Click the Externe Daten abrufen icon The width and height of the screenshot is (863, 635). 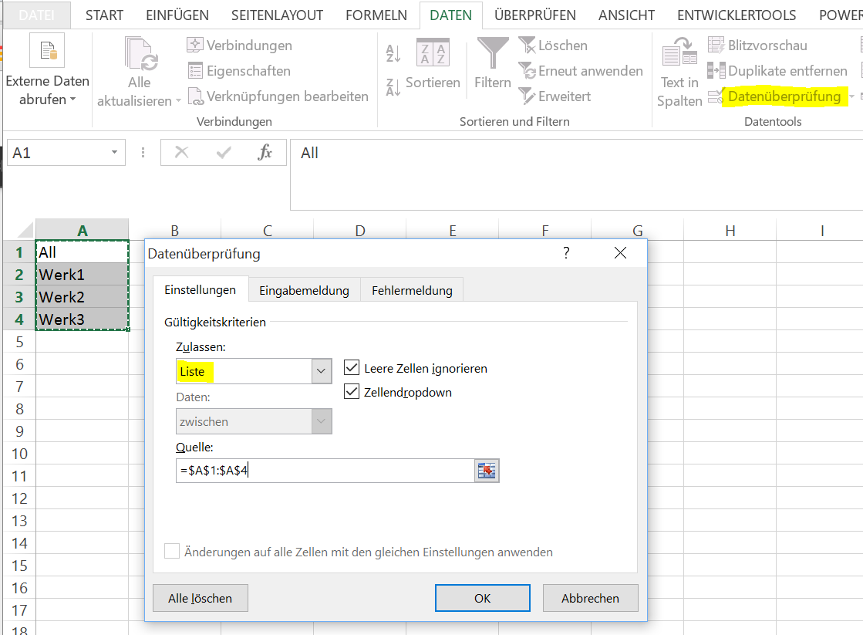[x=47, y=51]
